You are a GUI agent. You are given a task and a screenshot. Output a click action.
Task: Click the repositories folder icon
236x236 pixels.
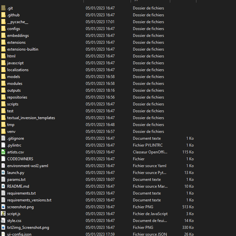[x=3, y=97]
